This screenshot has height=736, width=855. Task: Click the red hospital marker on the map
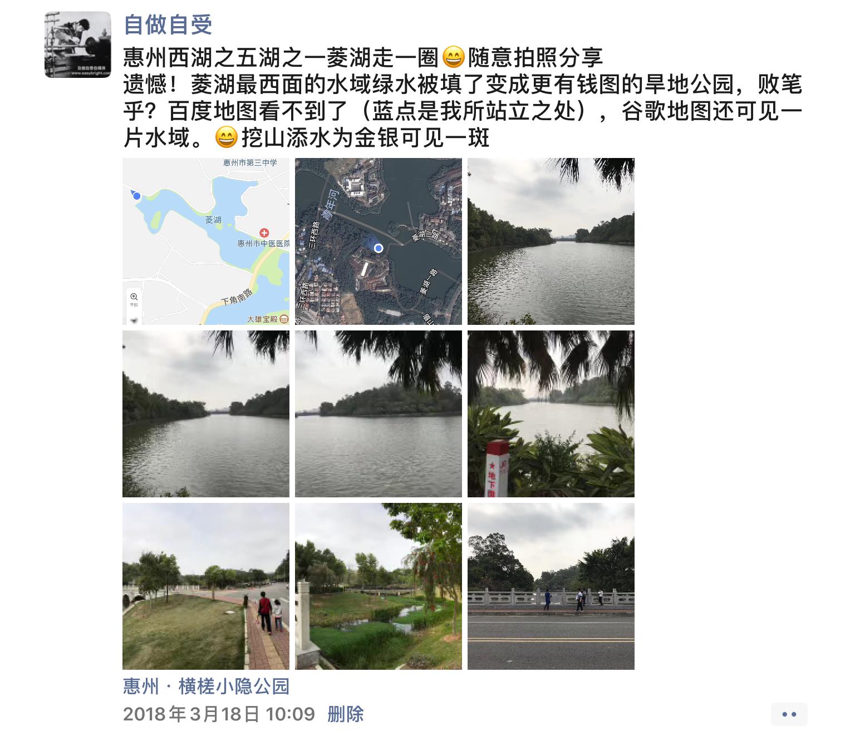pyautogui.click(x=264, y=233)
